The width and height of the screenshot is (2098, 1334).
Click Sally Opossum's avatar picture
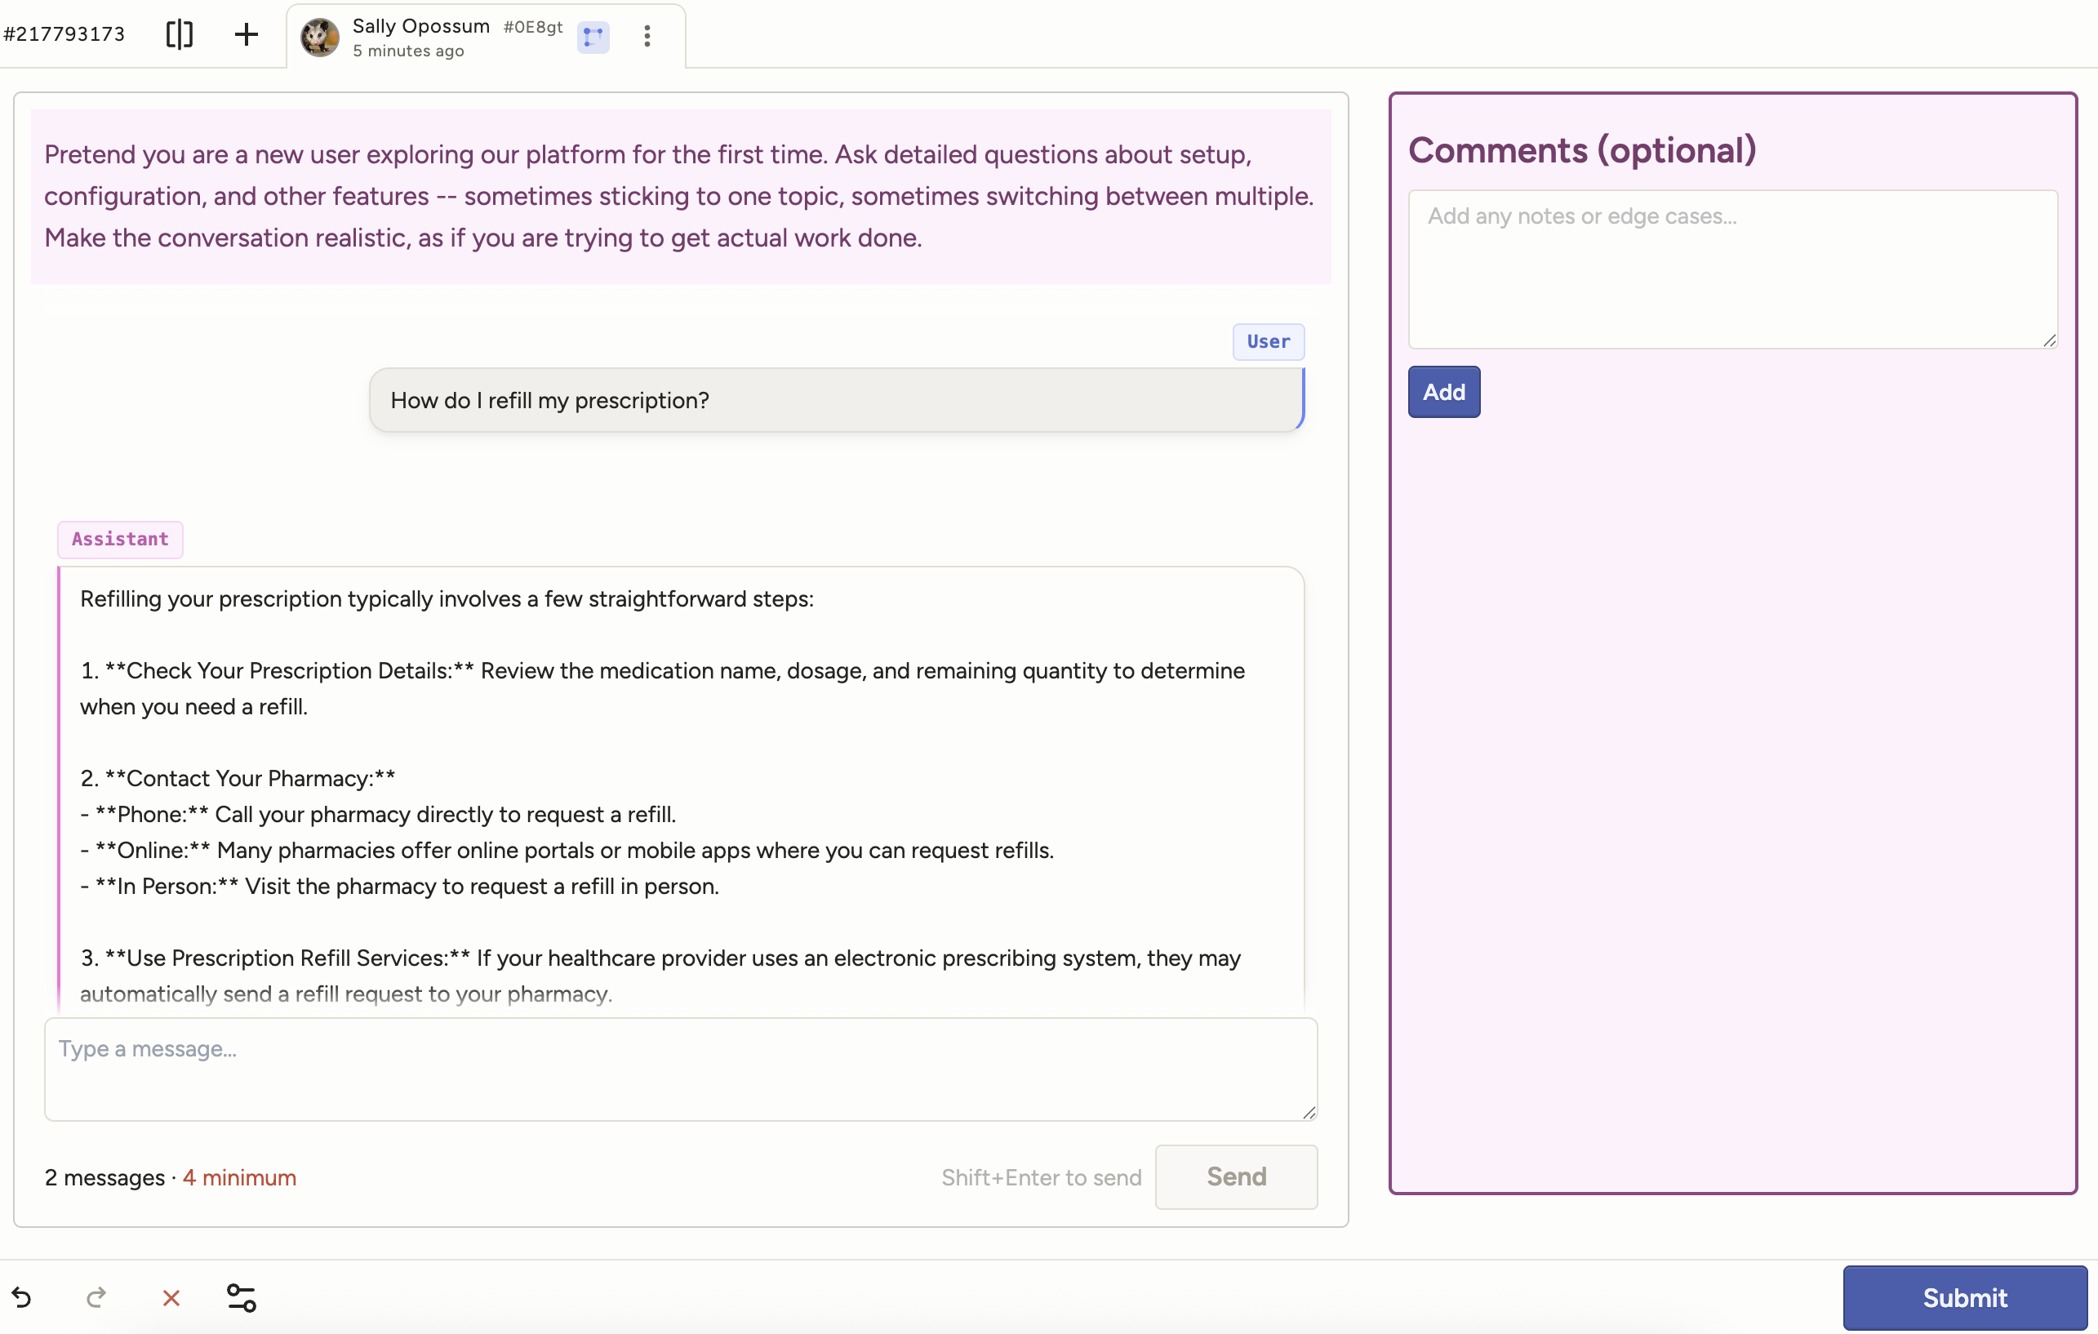tap(320, 37)
